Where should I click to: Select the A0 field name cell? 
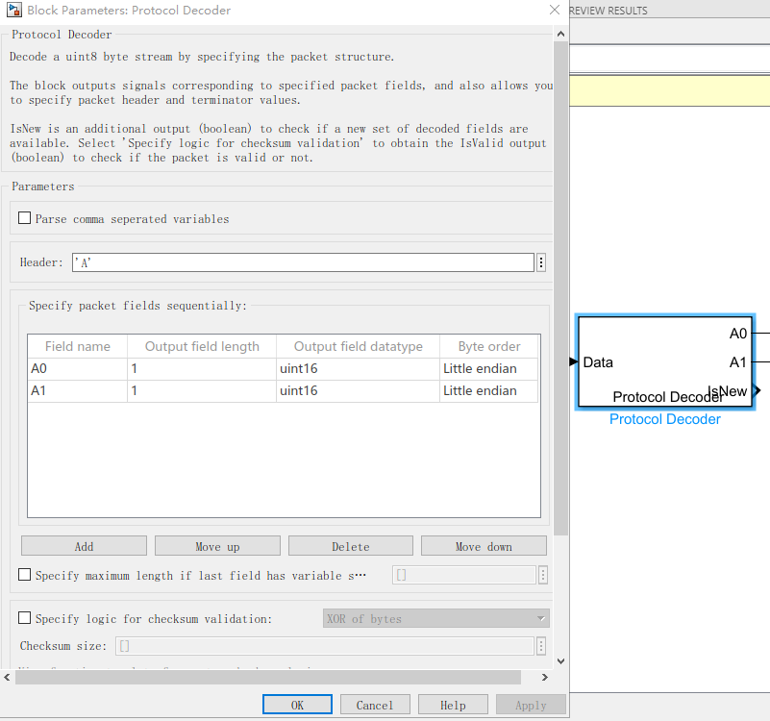tap(78, 369)
